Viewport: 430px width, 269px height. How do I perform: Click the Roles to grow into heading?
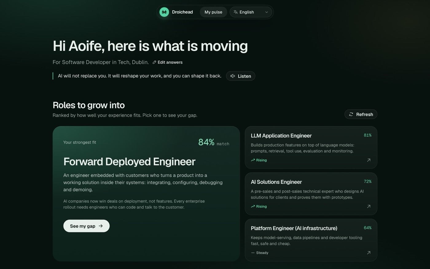pyautogui.click(x=88, y=105)
